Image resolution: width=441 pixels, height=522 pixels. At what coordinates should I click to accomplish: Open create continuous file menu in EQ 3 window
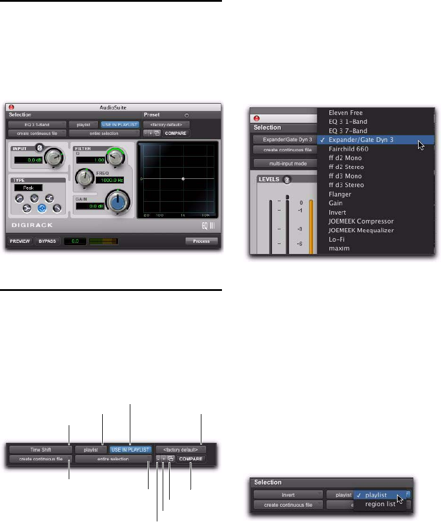pyautogui.click(x=37, y=133)
